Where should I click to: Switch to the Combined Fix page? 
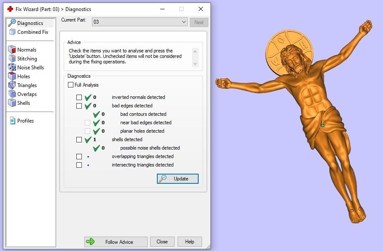pos(33,32)
